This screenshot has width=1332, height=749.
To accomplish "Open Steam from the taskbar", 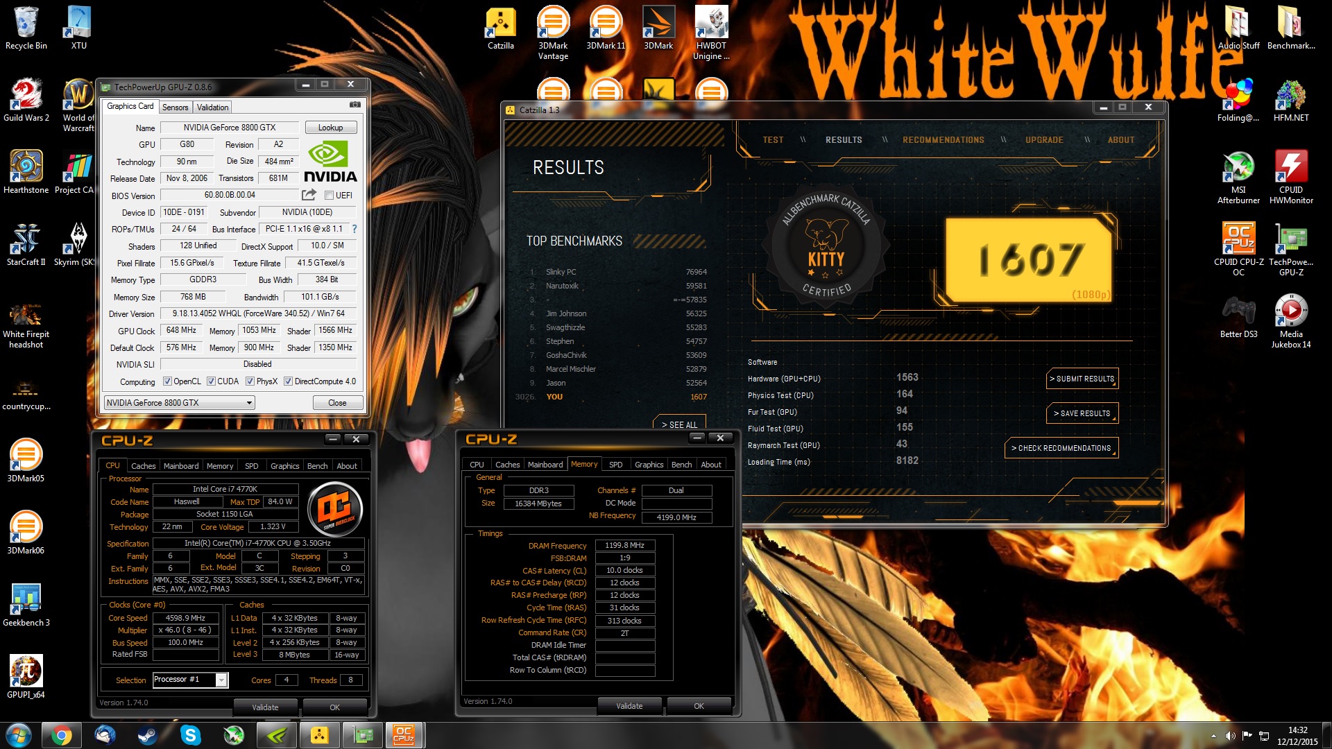I will (147, 735).
